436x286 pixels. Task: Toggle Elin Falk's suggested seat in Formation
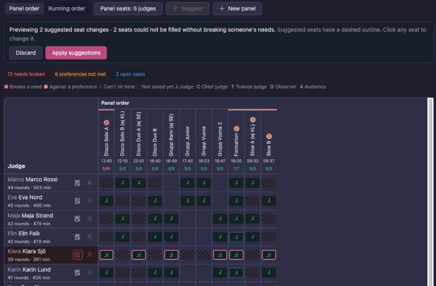point(236,237)
